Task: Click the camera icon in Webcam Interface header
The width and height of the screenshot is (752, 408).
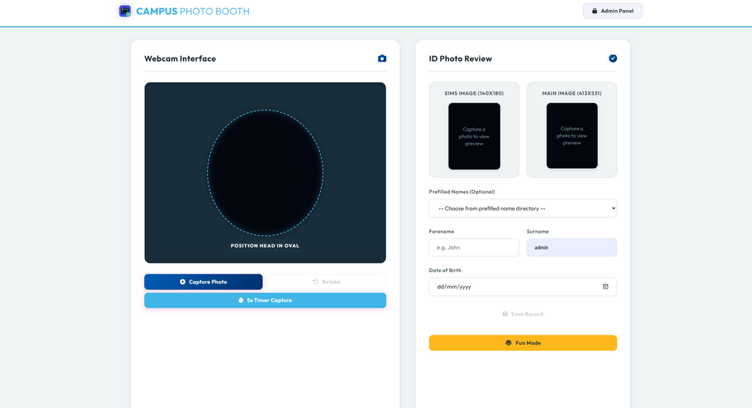Action: [x=382, y=59]
